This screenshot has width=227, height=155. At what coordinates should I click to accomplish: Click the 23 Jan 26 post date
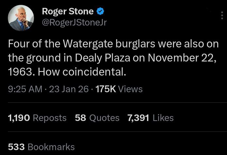(68, 89)
